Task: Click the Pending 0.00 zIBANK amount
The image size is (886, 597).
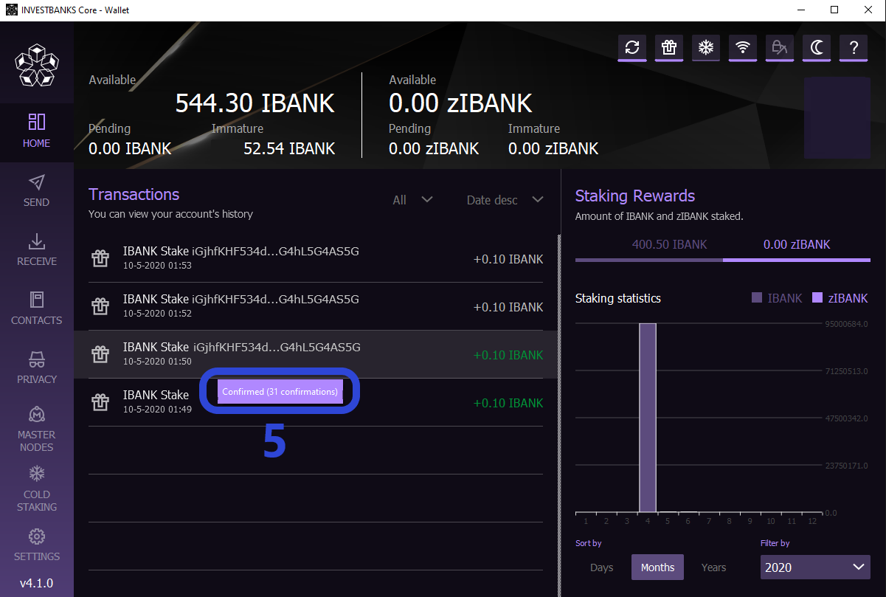Action: pyautogui.click(x=434, y=148)
